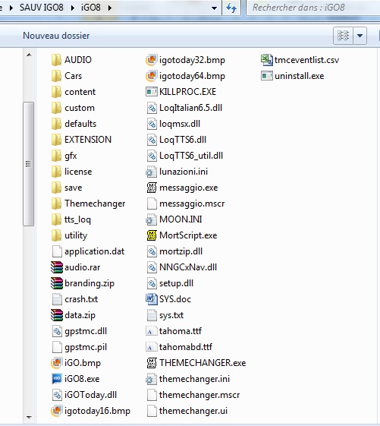Click the tmceventlist.csv spreadsheet icon
Viewport: 380px width, 426px height.
pyautogui.click(x=266, y=60)
